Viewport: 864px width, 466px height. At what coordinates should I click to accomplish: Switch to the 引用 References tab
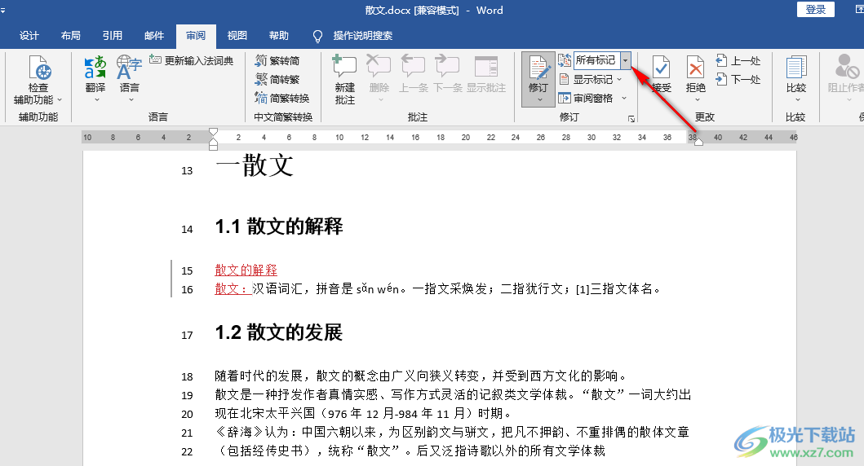(113, 36)
